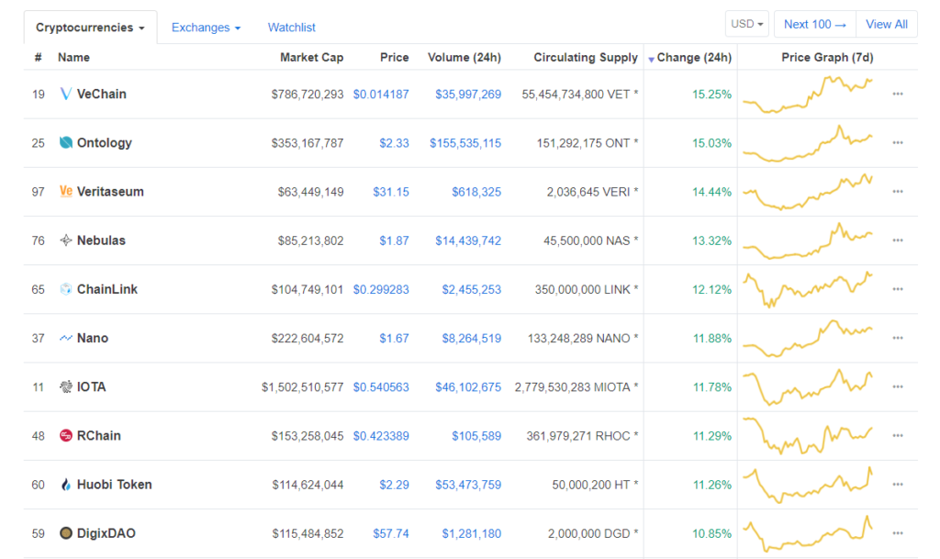Open the more options menu for IOTA

click(898, 387)
